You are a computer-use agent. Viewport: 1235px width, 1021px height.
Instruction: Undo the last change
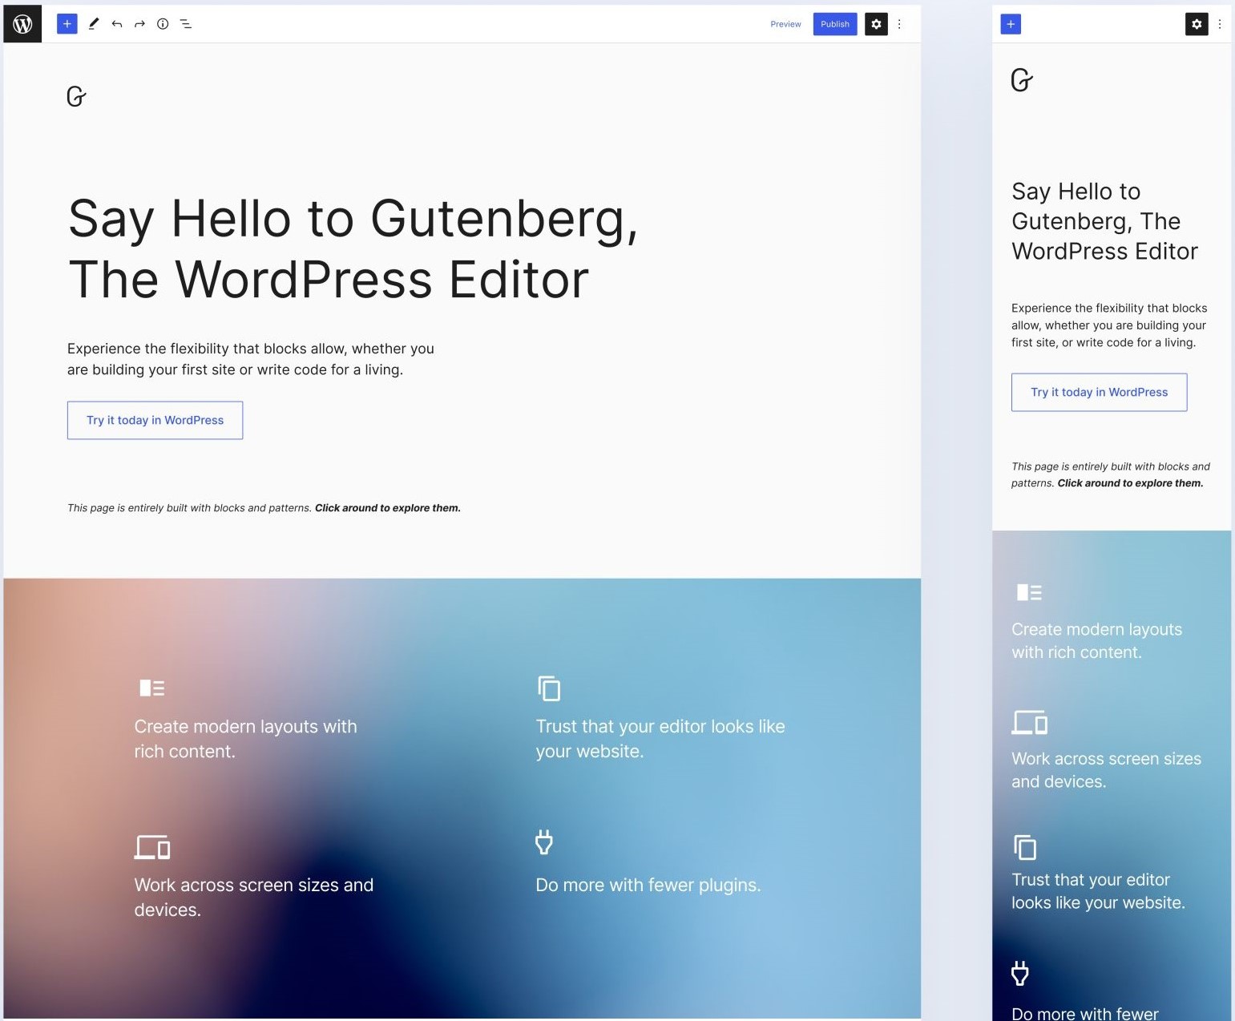point(116,24)
